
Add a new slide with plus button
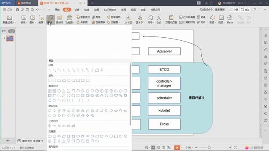pyautogui.click(x=8, y=141)
